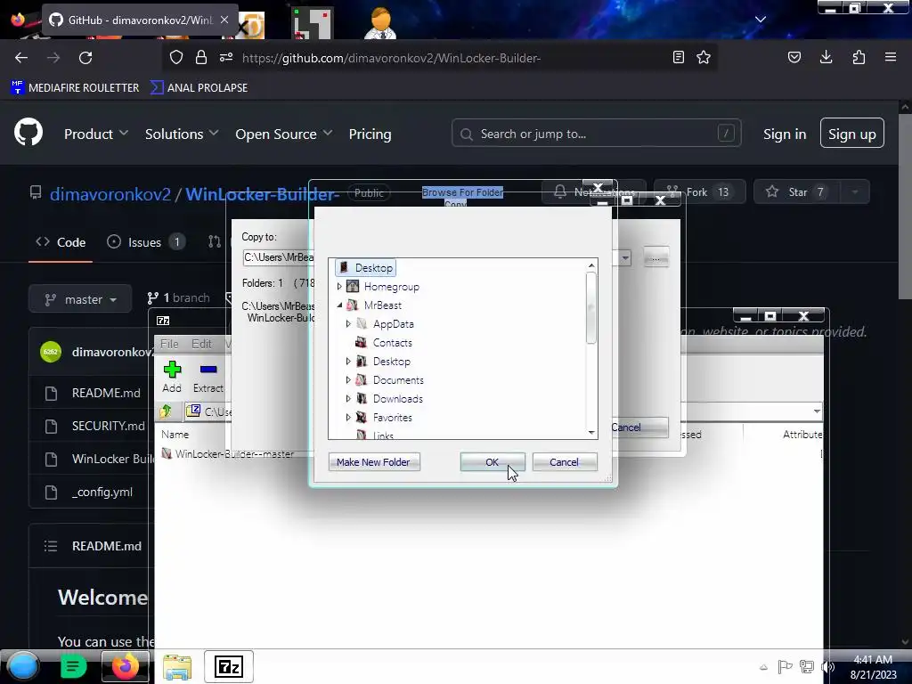The height and width of the screenshot is (684, 912).
Task: Go back in Firefox
Action: 21,58
